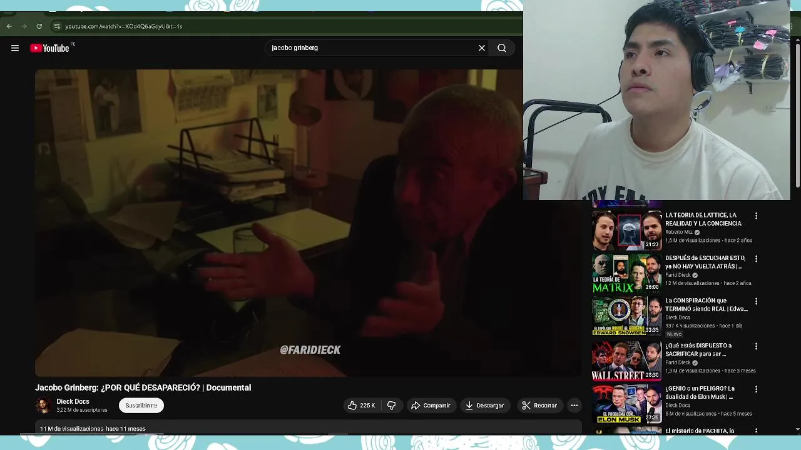This screenshot has height=450, width=801.
Task: Like the video showing 225 K likes
Action: 361,406
